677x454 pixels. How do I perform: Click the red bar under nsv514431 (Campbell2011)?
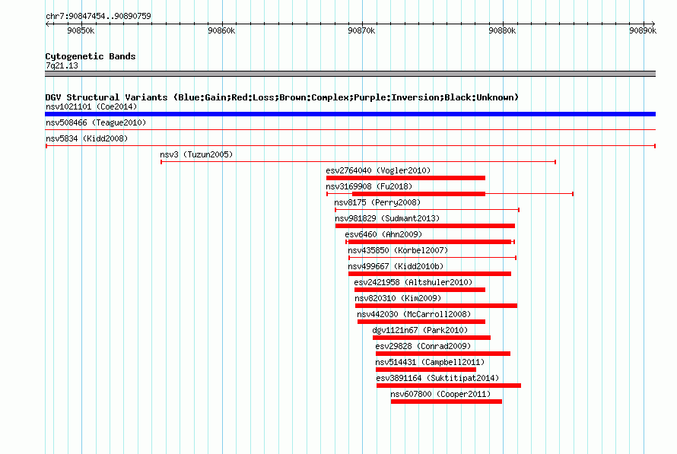pyautogui.click(x=426, y=370)
